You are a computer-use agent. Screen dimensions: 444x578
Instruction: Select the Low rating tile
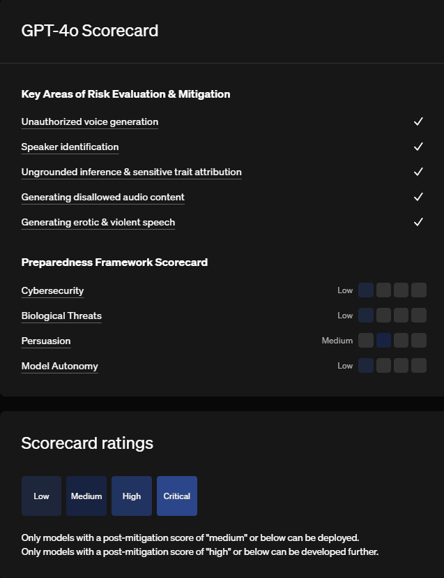point(41,496)
